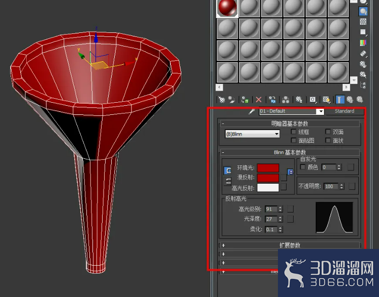Click Show Shaded Material in Viewport icon
Screen dimensions: 379x297
click(x=326, y=100)
